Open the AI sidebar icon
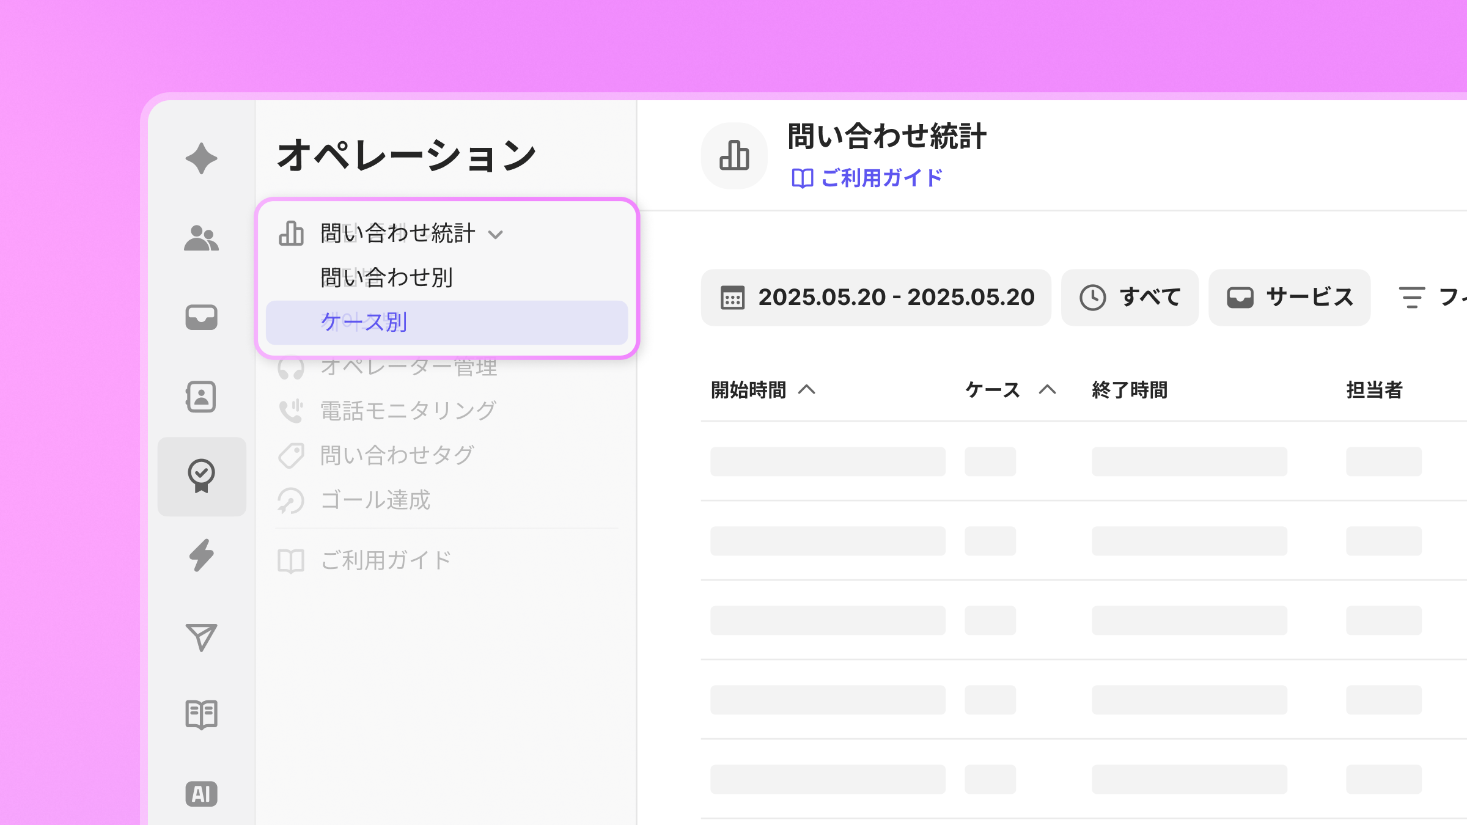 click(201, 794)
